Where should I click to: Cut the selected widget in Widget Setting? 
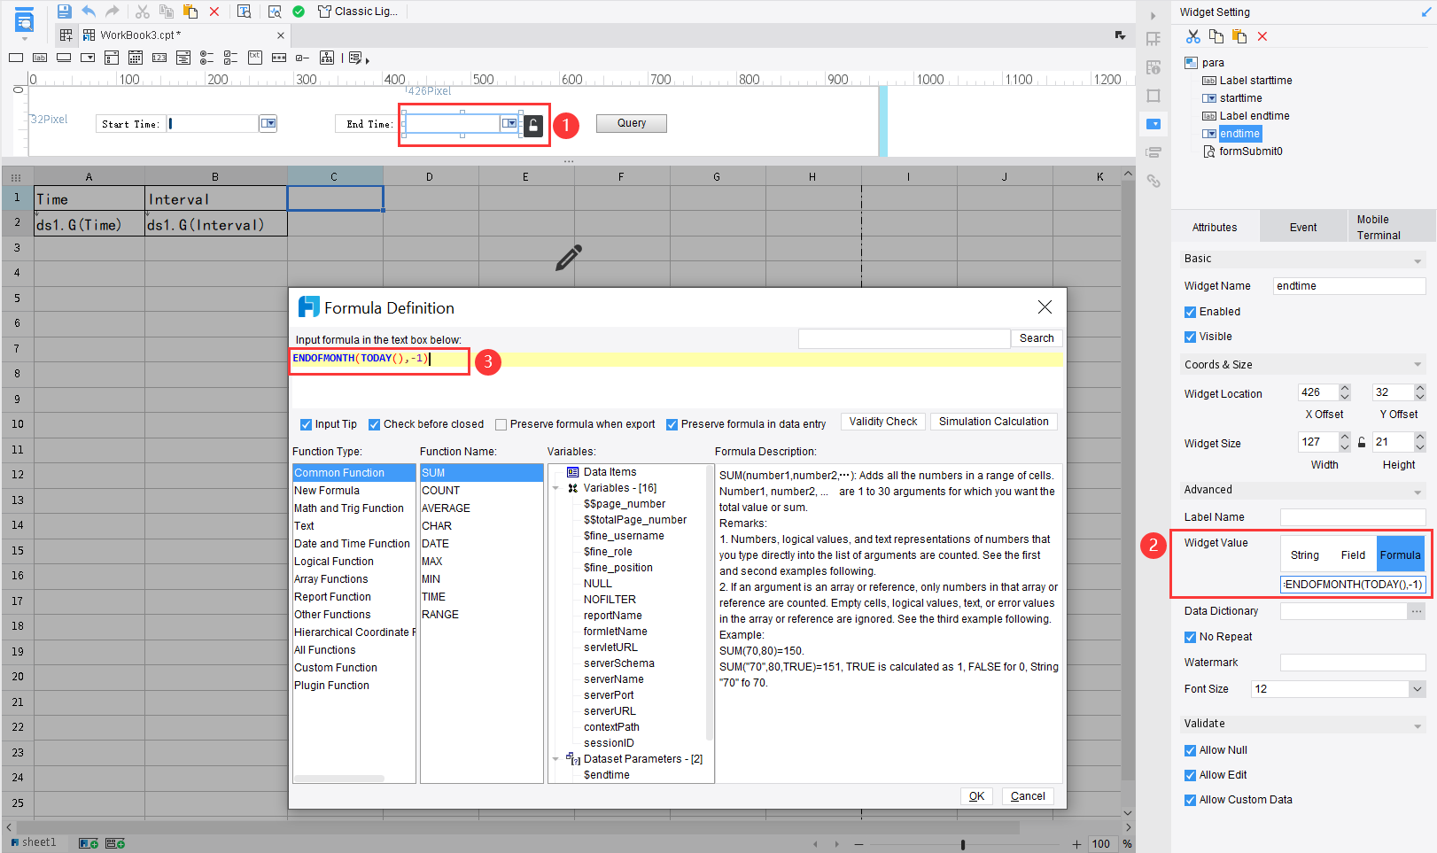point(1192,36)
